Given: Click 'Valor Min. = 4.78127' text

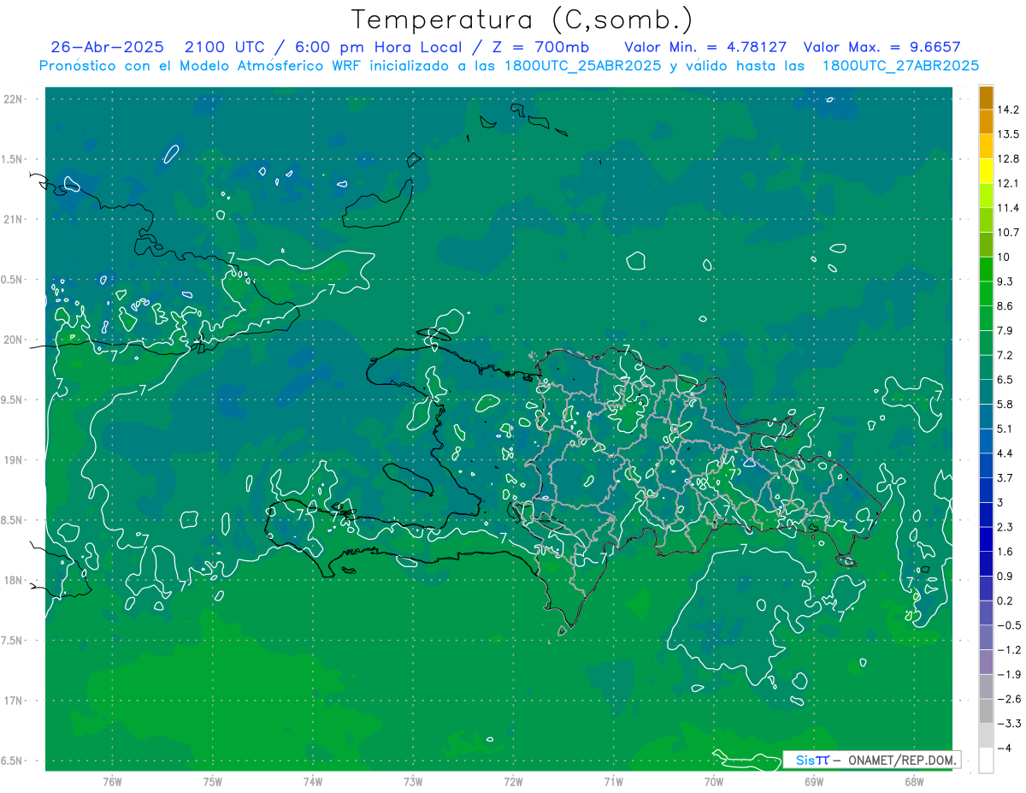Looking at the screenshot, I should 705,46.
